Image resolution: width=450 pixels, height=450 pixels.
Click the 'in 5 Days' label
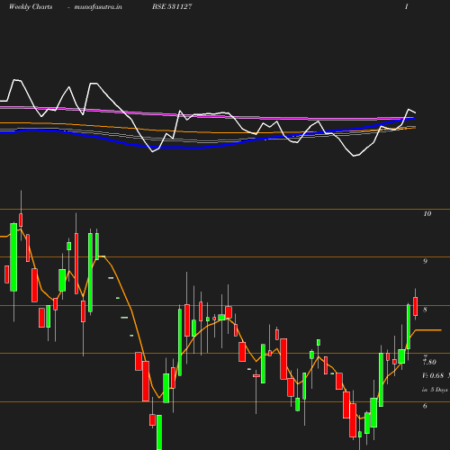(x=435, y=390)
